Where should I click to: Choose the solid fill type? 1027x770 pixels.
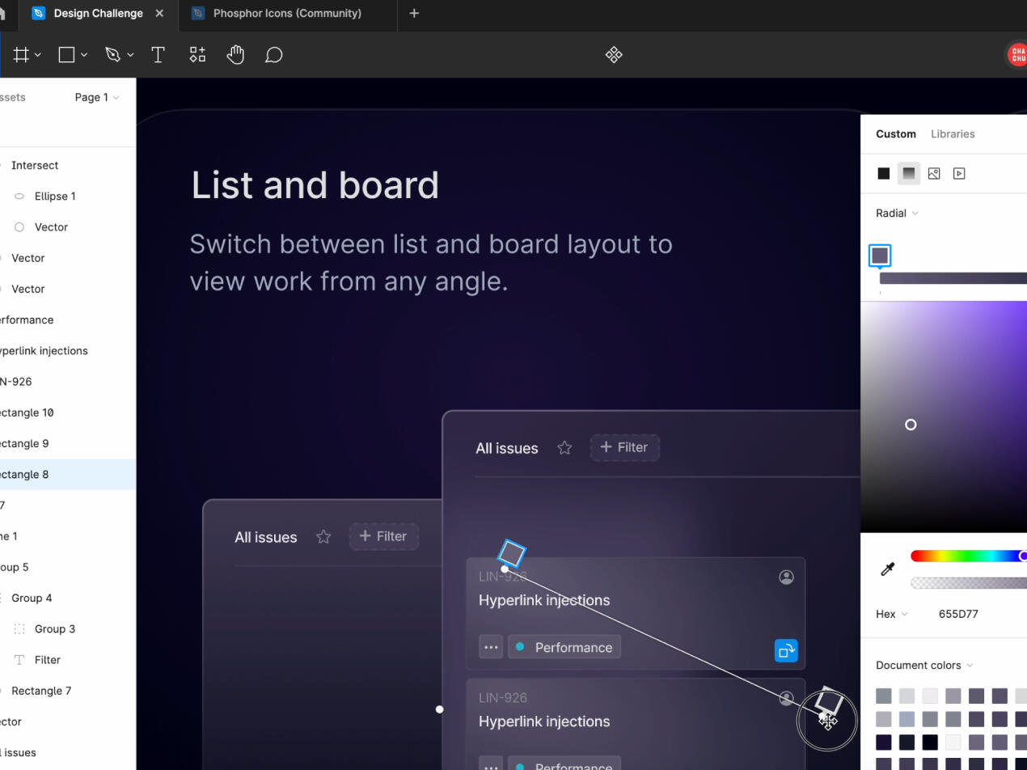[884, 173]
